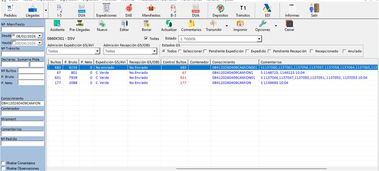Click the Salir exit icon
The width and height of the screenshot is (379, 171).
[314, 11]
